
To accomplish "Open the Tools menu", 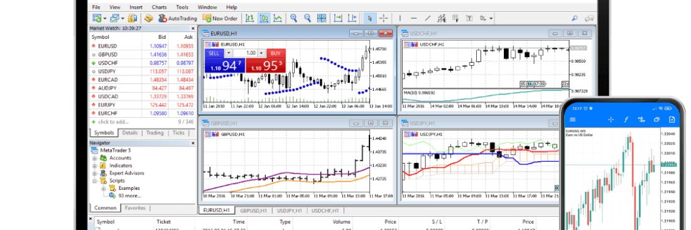I will coord(182,7).
